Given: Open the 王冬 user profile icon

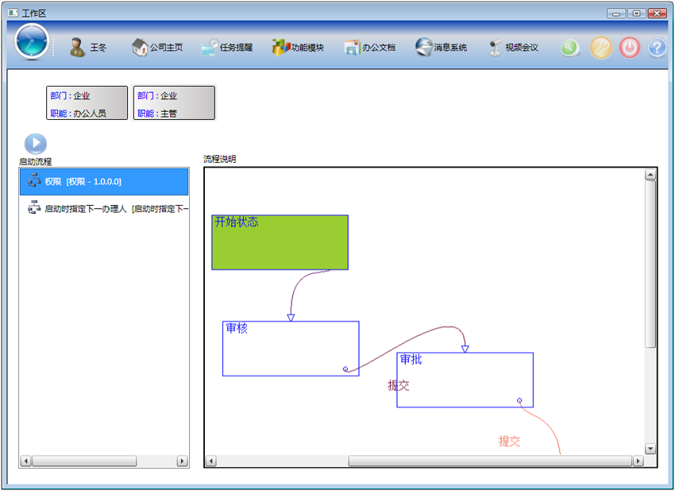Looking at the screenshot, I should coord(78,47).
